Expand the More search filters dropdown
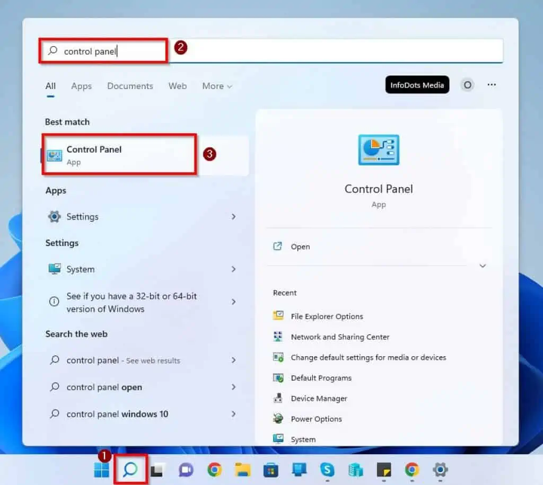 click(x=217, y=86)
